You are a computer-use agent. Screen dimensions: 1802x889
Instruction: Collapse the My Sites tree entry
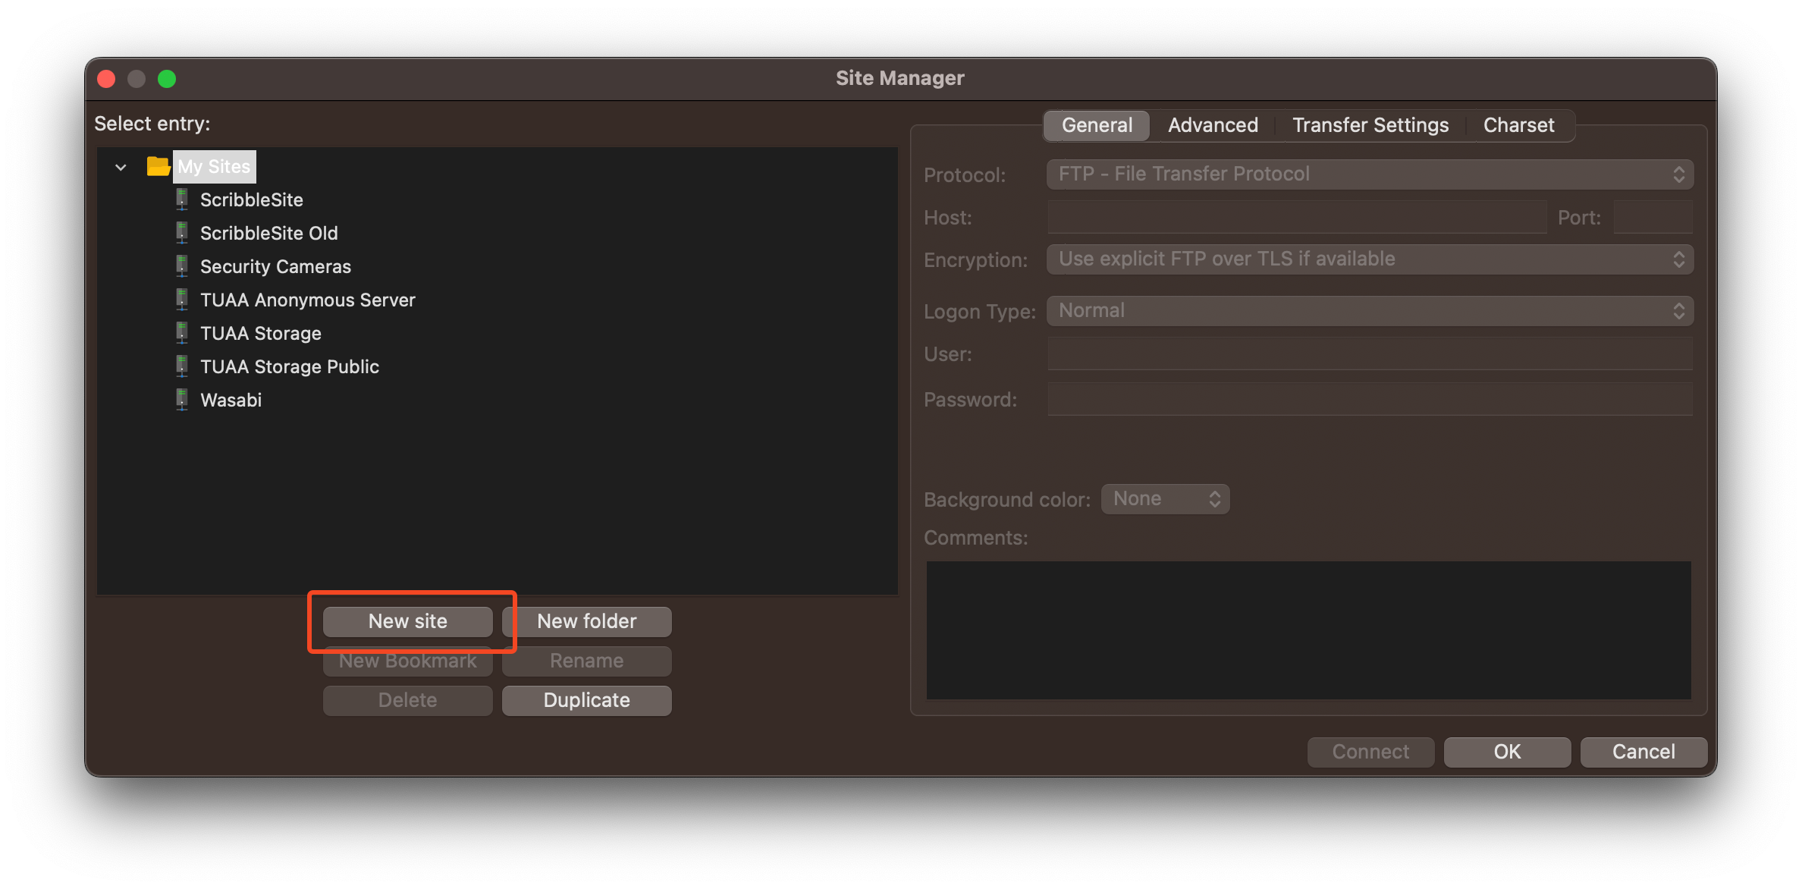(121, 166)
